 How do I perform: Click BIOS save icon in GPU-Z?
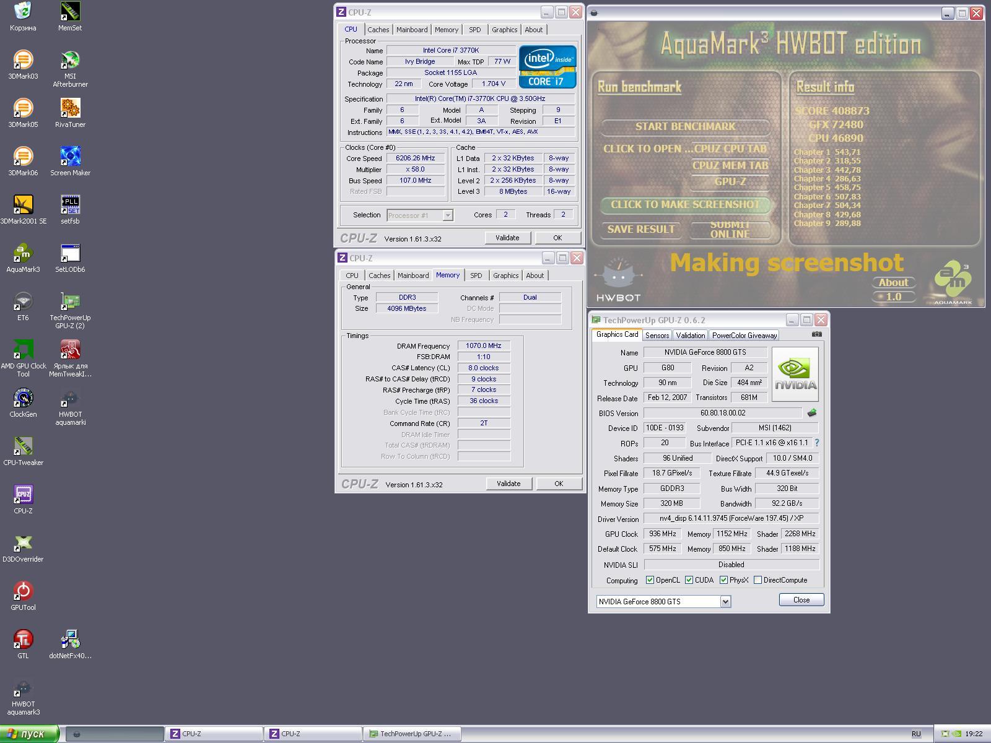[812, 412]
